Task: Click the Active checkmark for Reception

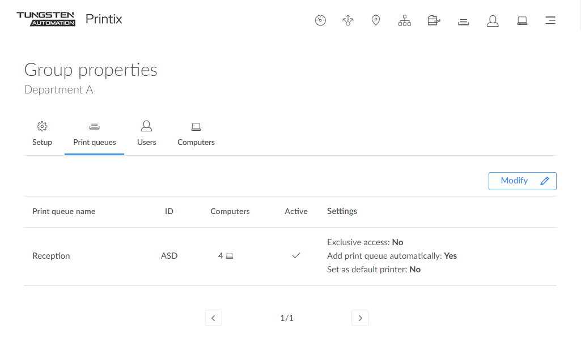Action: [296, 256]
